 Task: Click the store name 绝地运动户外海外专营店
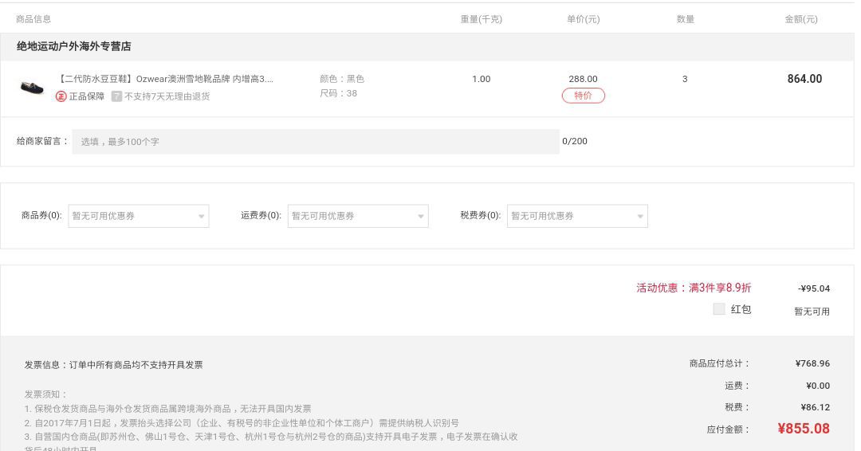tap(73, 47)
